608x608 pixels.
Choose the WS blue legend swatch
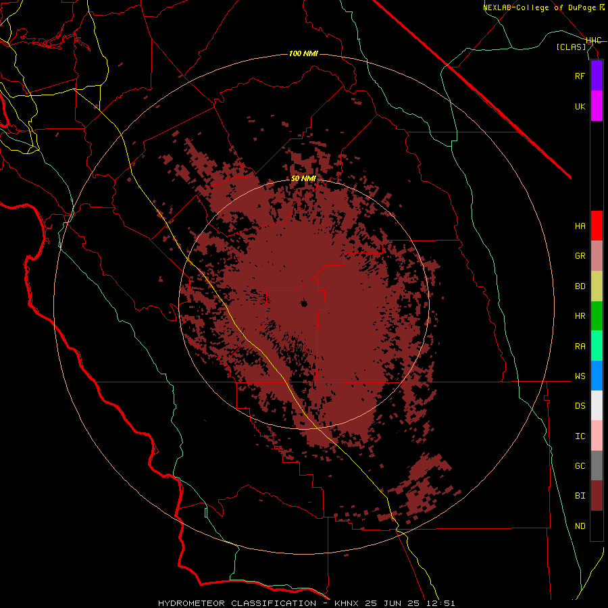click(x=597, y=376)
